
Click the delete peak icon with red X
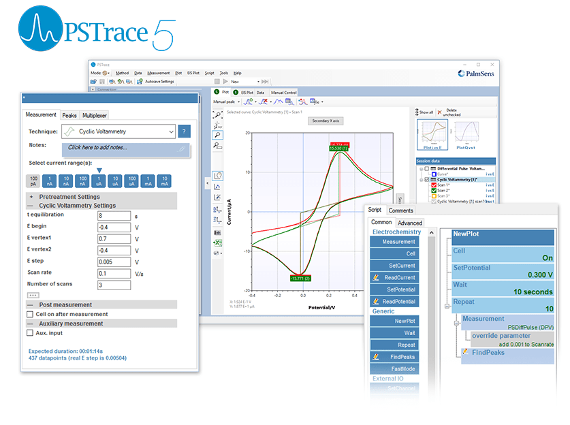(263, 101)
